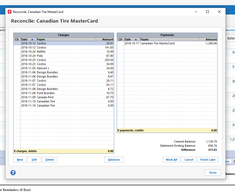The height and width of the screenshot is (192, 235).
Task: Close the Reconcile window
Action: (219, 12)
